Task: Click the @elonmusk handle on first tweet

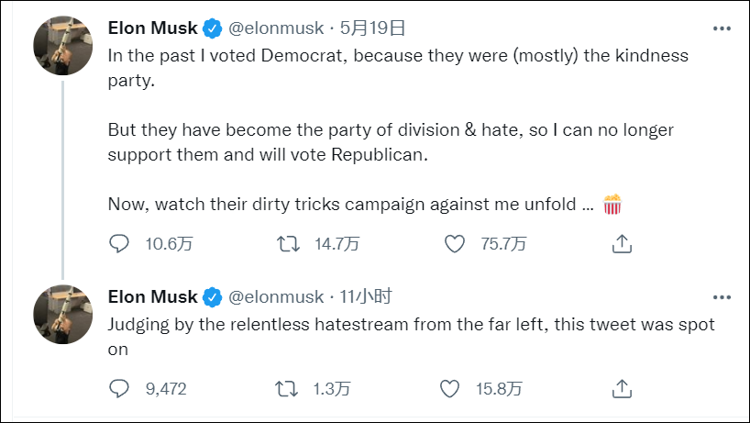Action: tap(275, 28)
